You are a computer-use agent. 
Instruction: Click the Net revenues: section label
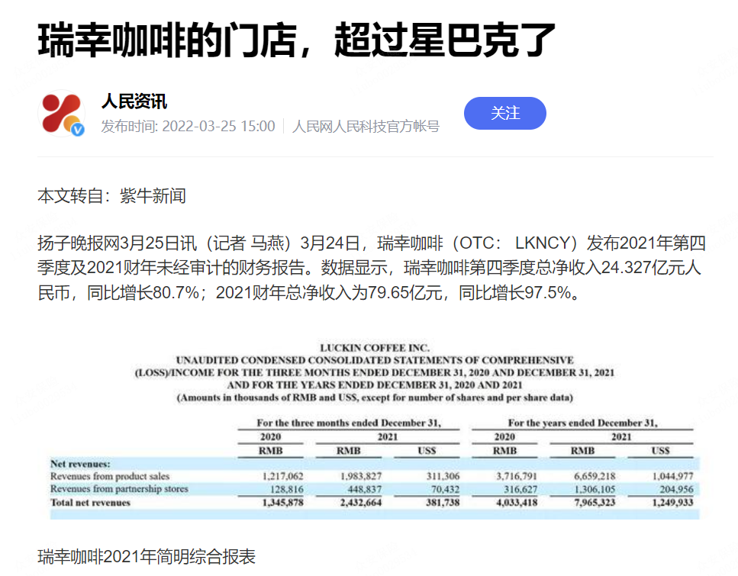click(80, 464)
